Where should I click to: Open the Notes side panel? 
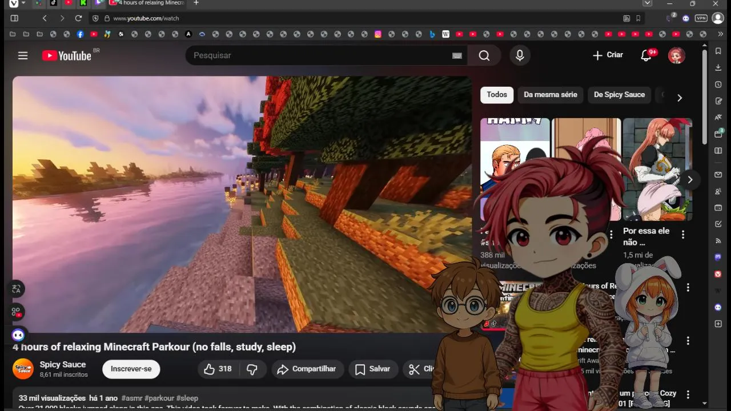pyautogui.click(x=718, y=101)
